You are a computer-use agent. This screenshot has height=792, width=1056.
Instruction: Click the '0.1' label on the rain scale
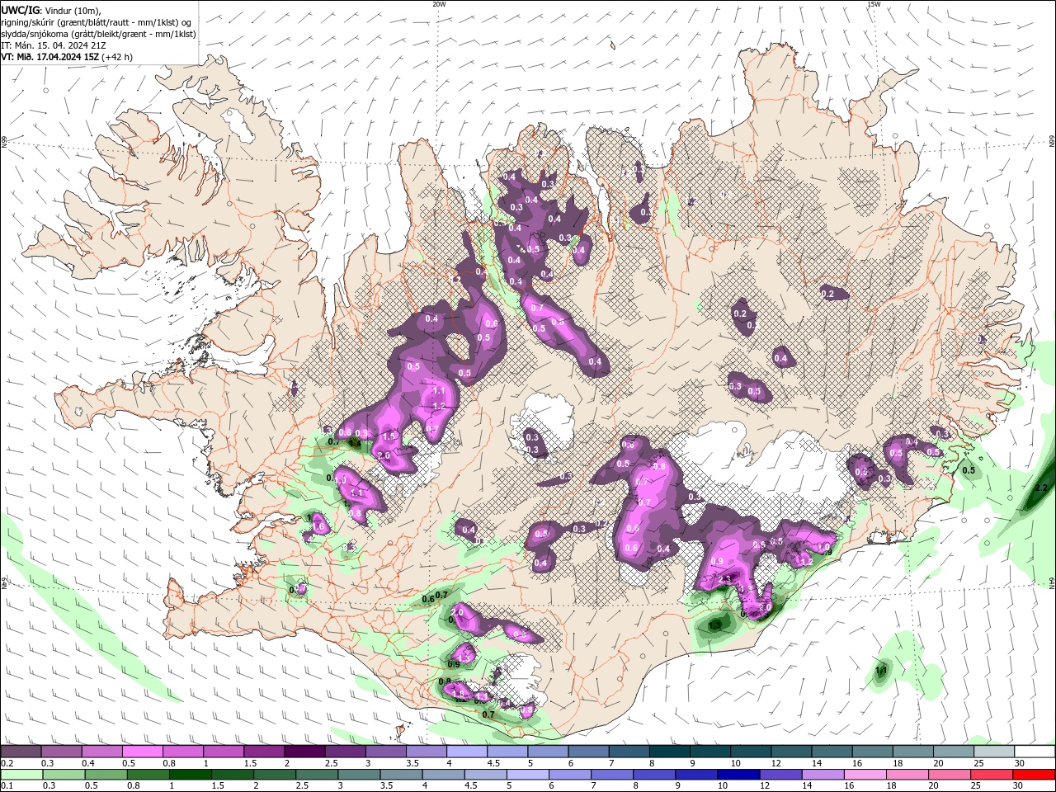(x=7, y=786)
